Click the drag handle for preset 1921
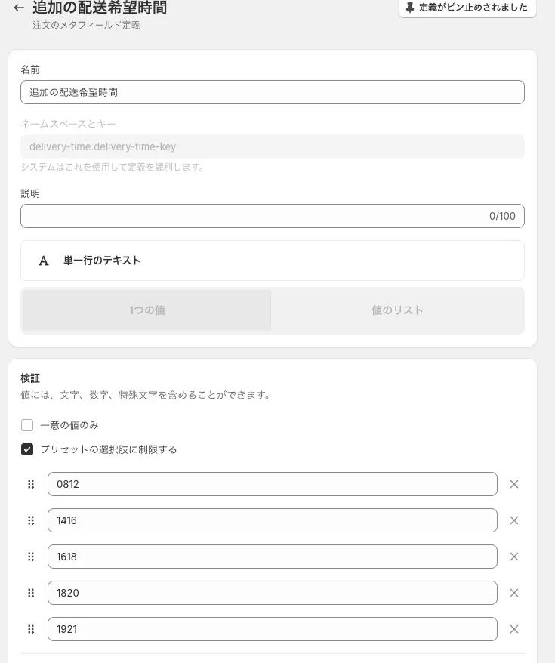The height and width of the screenshot is (663, 555). tap(31, 629)
